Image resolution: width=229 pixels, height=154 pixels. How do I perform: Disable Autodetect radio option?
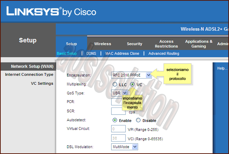(x=138, y=120)
